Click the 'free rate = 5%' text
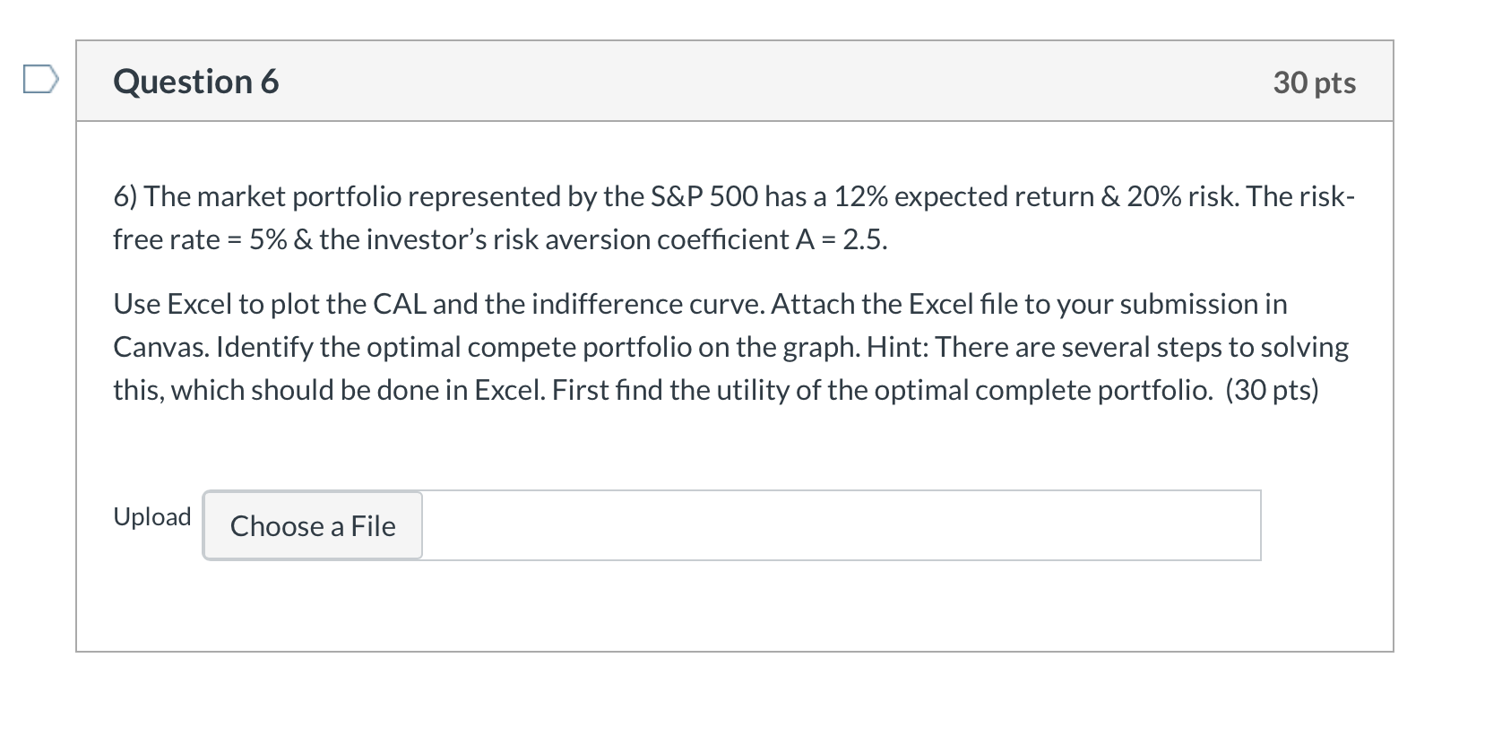This screenshot has height=753, width=1502. click(199, 239)
